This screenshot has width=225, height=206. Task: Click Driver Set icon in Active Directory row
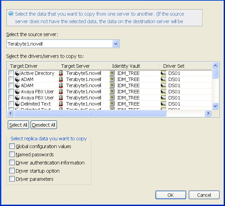click(x=163, y=73)
